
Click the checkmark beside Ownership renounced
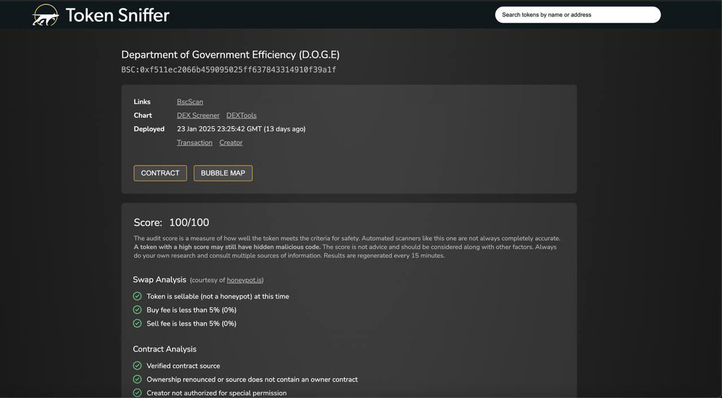(x=137, y=379)
